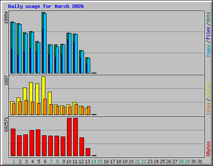Click the red 'KBytes' legend label
The height and width of the screenshot is (166, 213).
(x=208, y=149)
